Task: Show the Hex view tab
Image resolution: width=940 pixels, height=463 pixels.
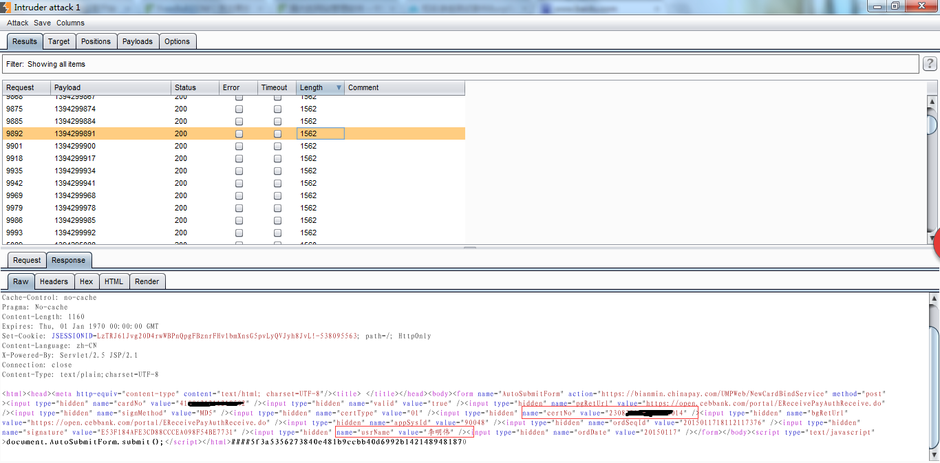Action: point(86,281)
